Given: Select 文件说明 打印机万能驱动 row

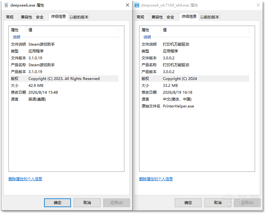Looking at the screenshot, I should 195,44.
